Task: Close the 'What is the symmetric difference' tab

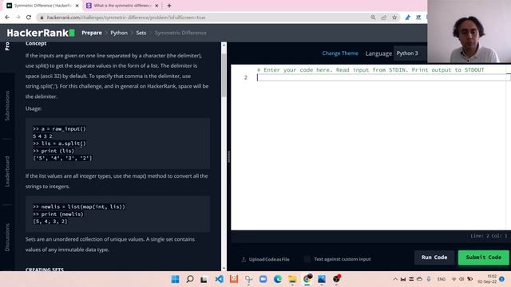Action: 156,6
